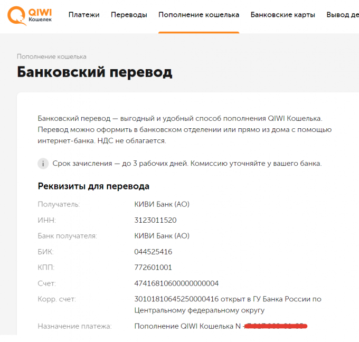
Task: Select the БИК value 044525416
Action: coord(153,252)
